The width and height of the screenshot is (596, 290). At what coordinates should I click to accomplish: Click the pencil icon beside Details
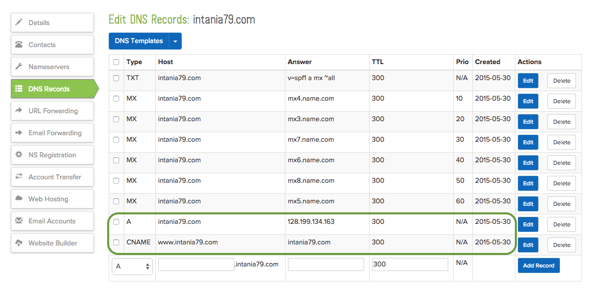[x=19, y=23]
